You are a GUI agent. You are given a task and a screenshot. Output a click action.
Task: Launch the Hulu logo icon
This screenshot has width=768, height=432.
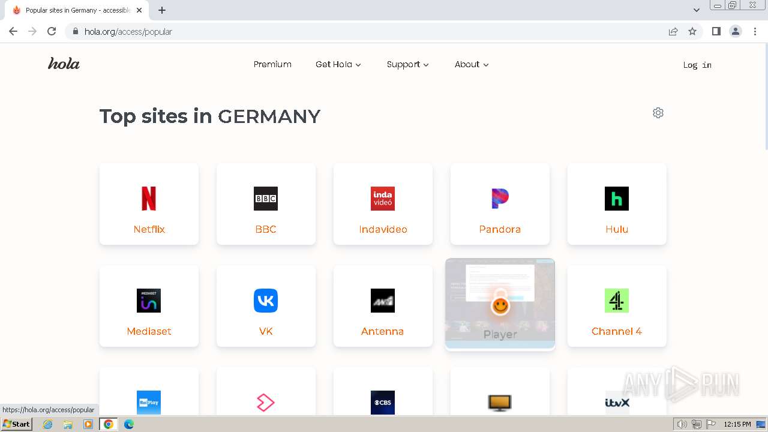pos(617,199)
